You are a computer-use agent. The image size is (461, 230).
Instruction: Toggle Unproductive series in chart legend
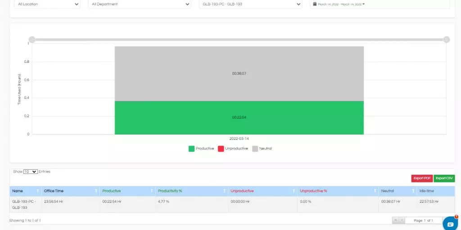[x=233, y=149]
